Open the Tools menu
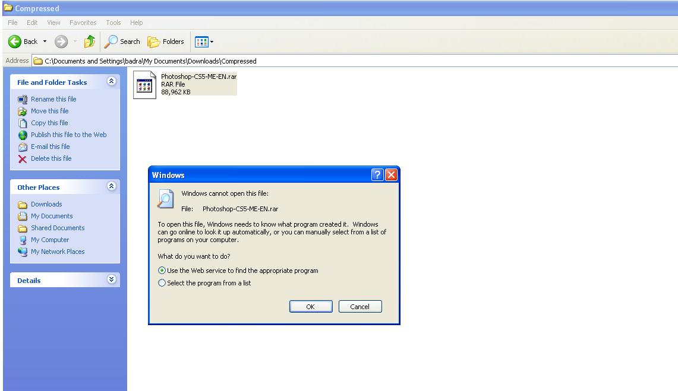Screen dimensions: 678x391 113,23
